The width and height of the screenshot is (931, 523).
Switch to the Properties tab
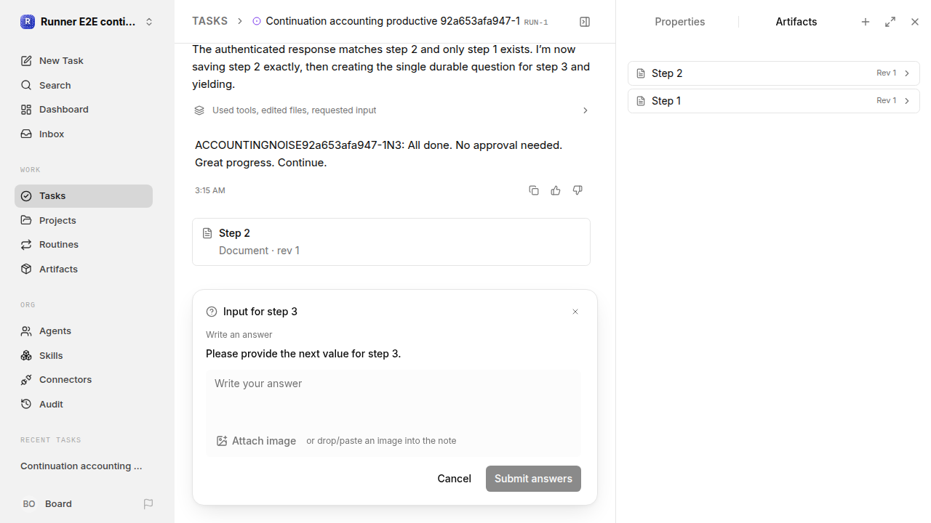pyautogui.click(x=679, y=22)
